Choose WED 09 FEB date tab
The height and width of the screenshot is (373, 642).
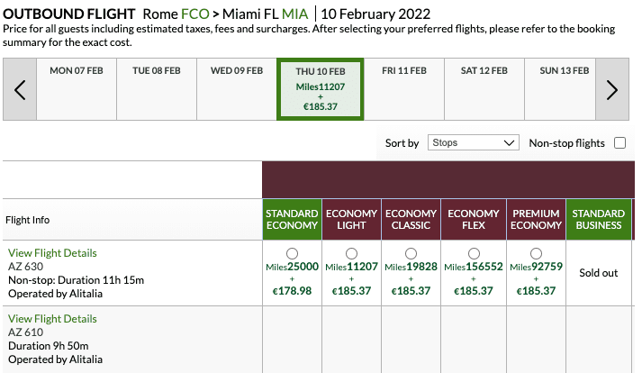[x=237, y=89]
